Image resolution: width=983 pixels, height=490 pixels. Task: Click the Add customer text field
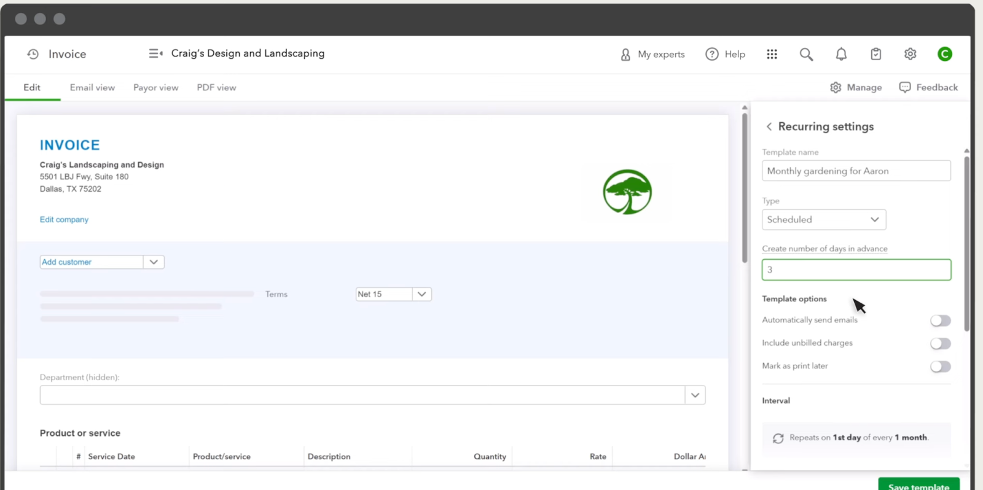pyautogui.click(x=92, y=262)
